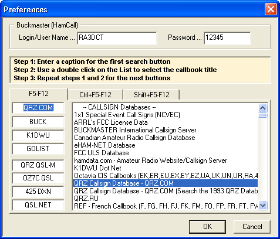The height and width of the screenshot is (239, 280).
Task: Click the scroll down arrow in callbook list
Action: coord(262,206)
